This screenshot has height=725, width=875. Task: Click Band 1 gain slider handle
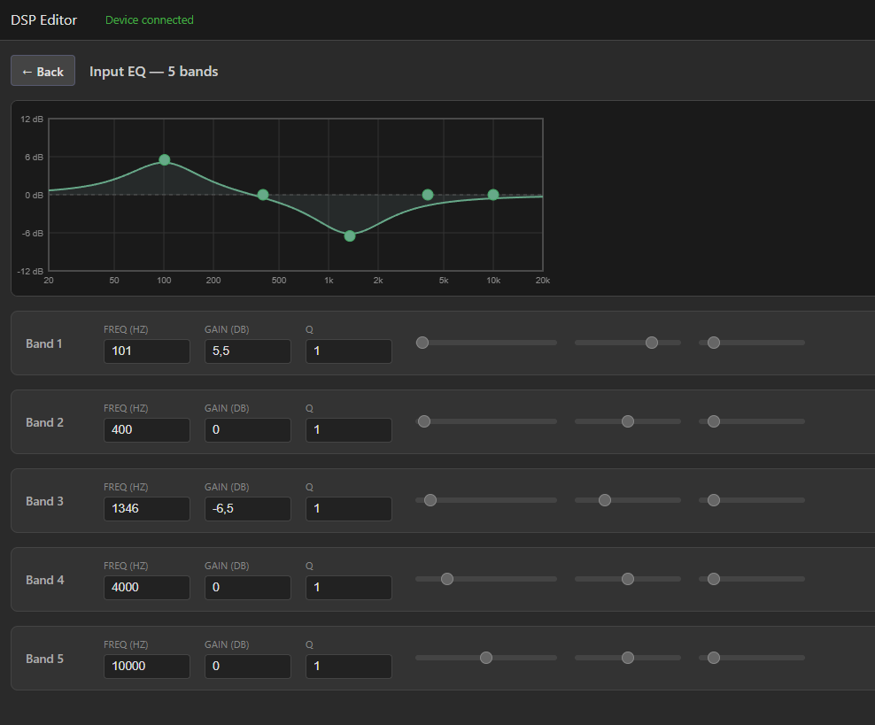(652, 343)
